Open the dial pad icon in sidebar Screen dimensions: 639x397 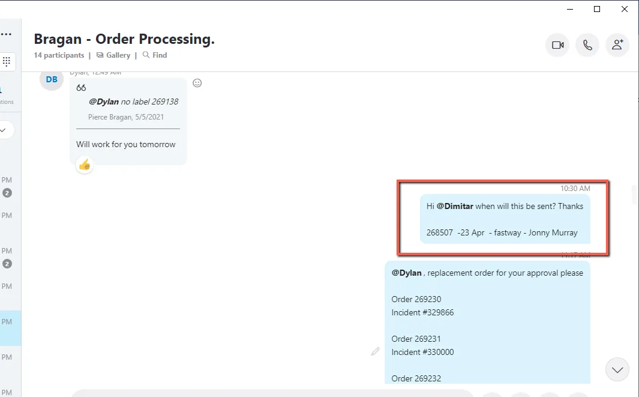coord(7,62)
